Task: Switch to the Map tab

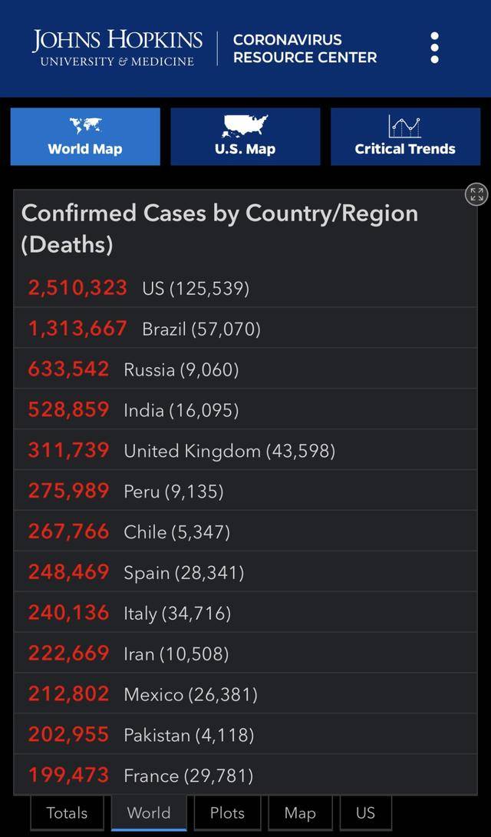Action: 300,812
